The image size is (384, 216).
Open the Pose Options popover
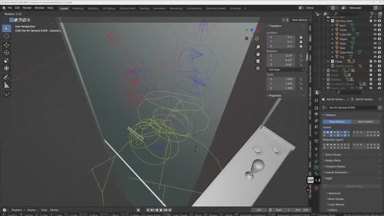coord(301,20)
